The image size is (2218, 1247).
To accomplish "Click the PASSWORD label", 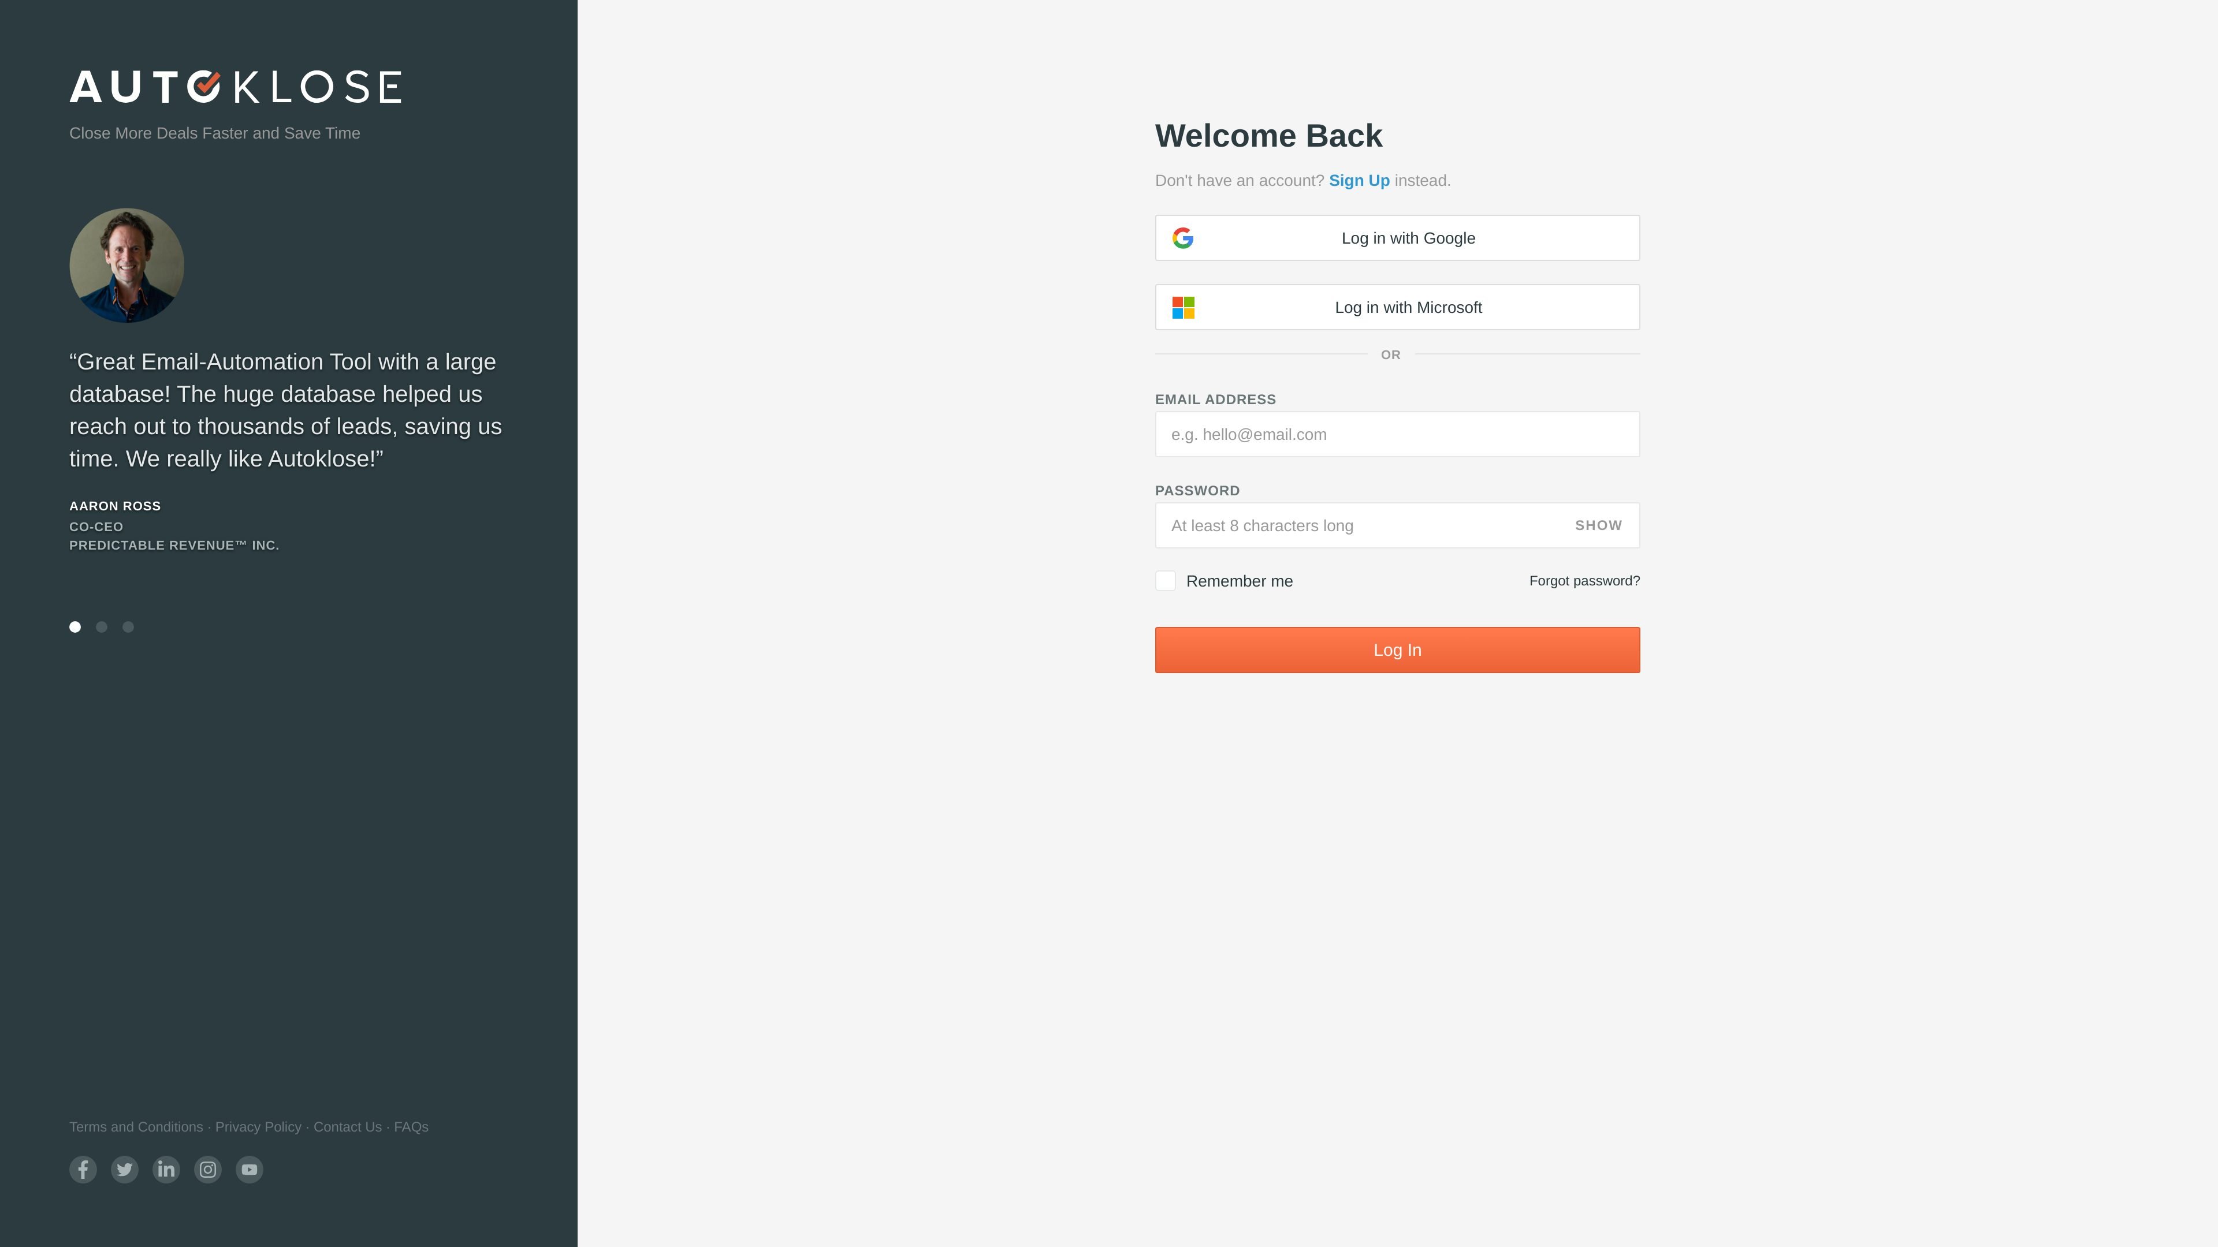I will click(x=1197, y=491).
